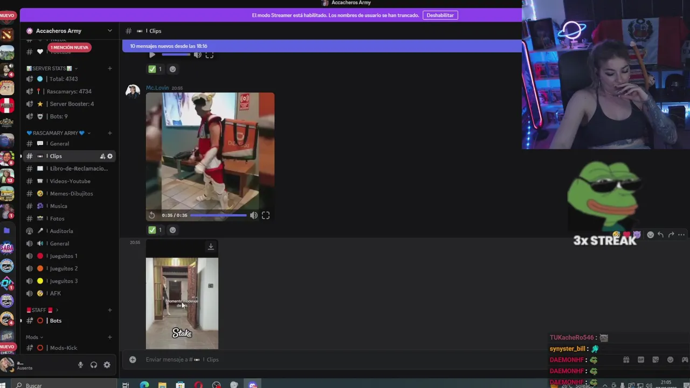
Task: Select the Server Booster: 4 stats channel
Action: pos(69,104)
